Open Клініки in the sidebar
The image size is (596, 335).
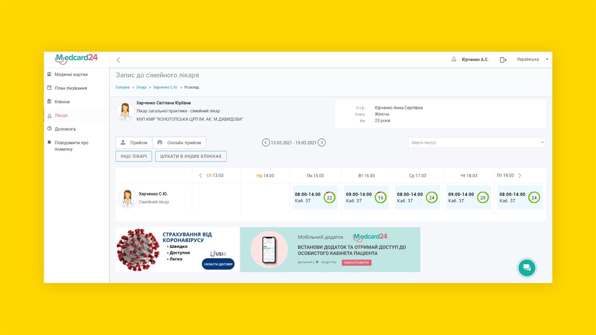pyautogui.click(x=62, y=102)
